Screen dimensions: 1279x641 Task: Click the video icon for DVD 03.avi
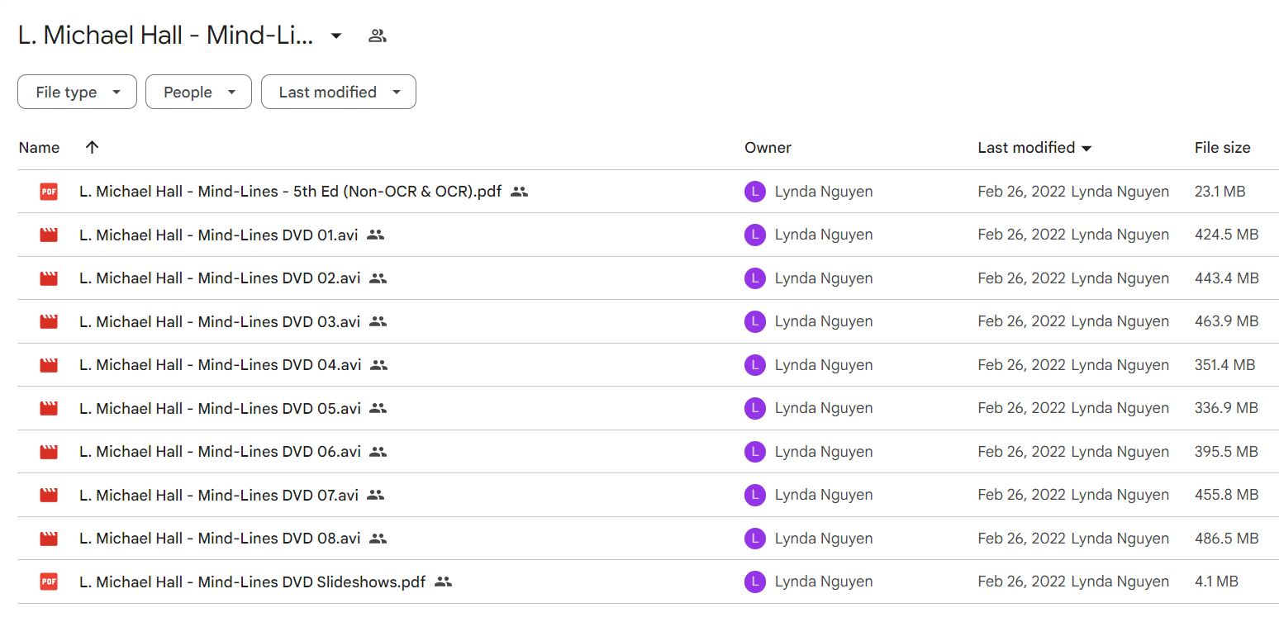[49, 321]
